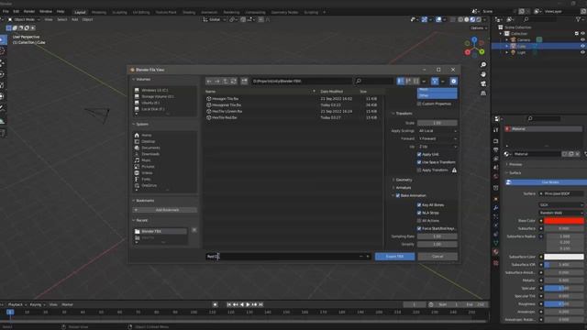Go forward in file browser history

[217, 82]
